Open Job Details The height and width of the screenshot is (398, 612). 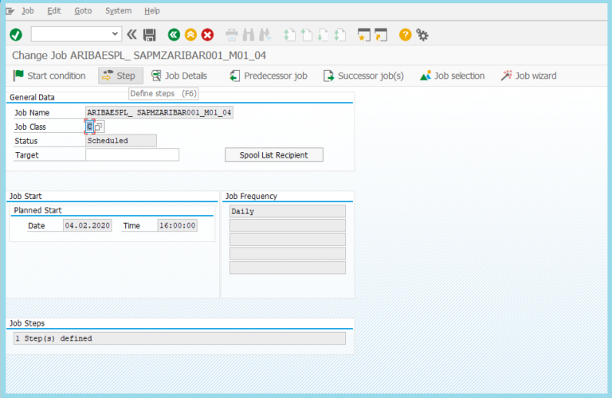pos(179,76)
